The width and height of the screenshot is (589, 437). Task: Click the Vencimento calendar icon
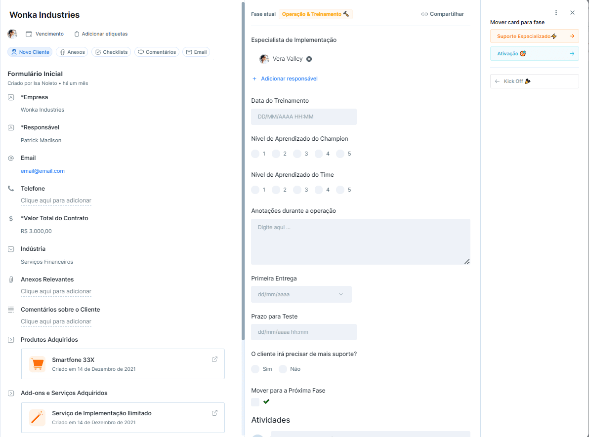coord(29,34)
